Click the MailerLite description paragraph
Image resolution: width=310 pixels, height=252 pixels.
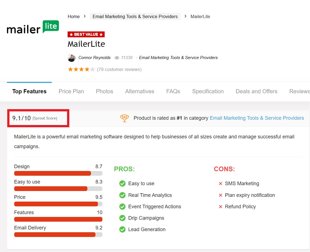click(x=154, y=142)
